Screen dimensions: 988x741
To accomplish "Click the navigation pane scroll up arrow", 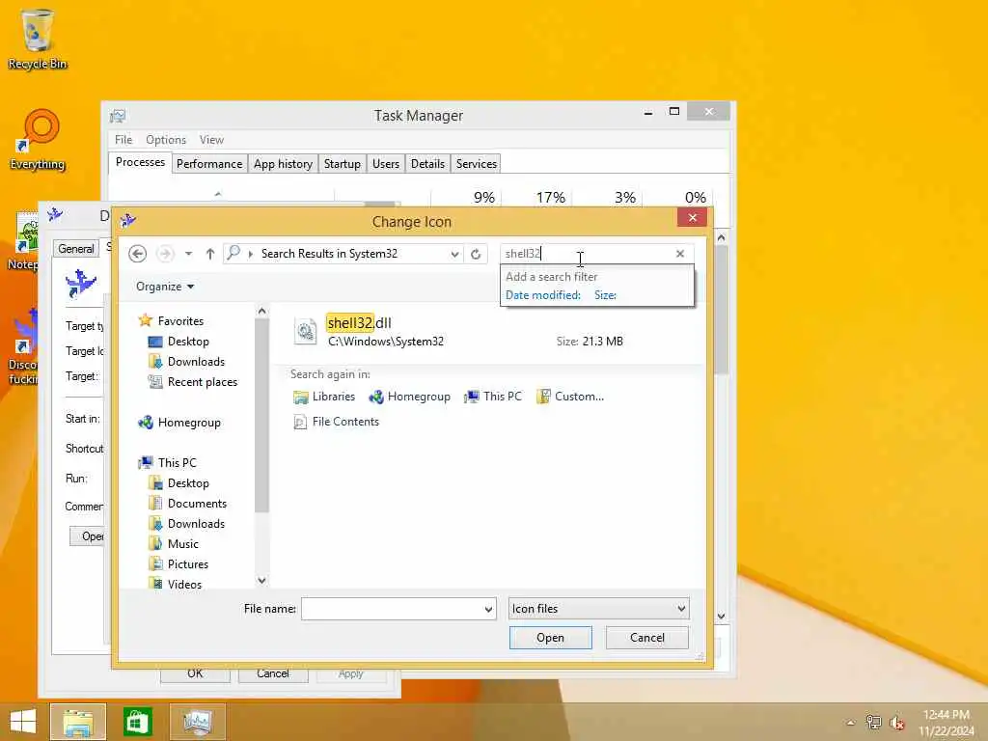I will (262, 312).
